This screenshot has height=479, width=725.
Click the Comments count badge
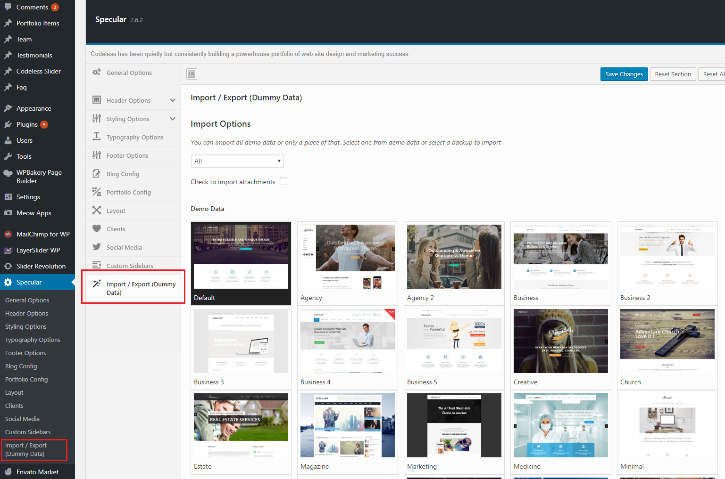pyautogui.click(x=55, y=7)
